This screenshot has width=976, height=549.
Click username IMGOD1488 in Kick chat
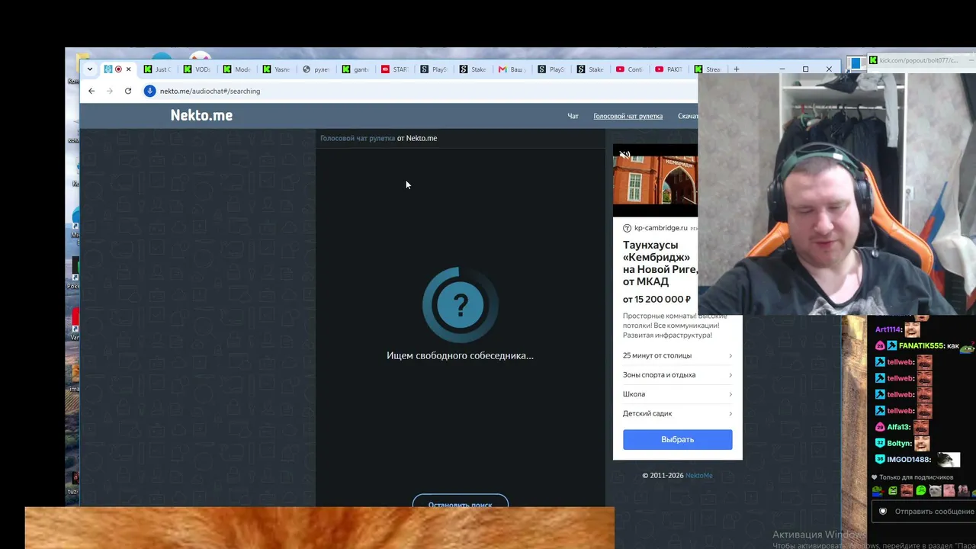909,459
